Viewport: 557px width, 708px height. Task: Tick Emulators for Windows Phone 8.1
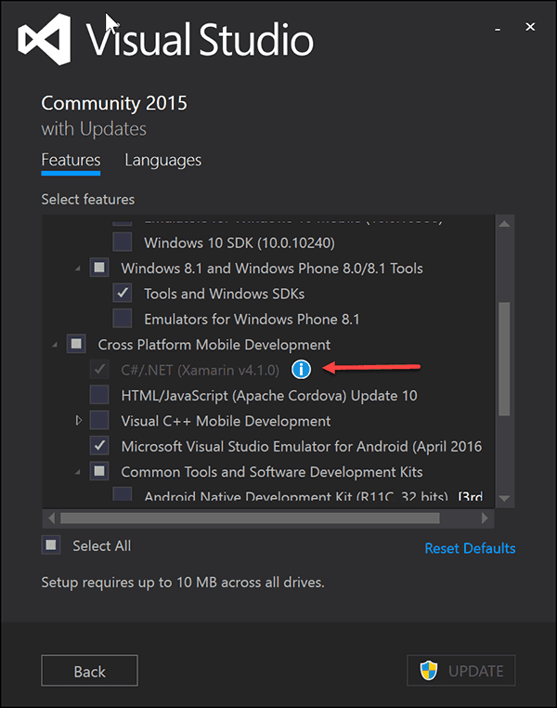123,319
